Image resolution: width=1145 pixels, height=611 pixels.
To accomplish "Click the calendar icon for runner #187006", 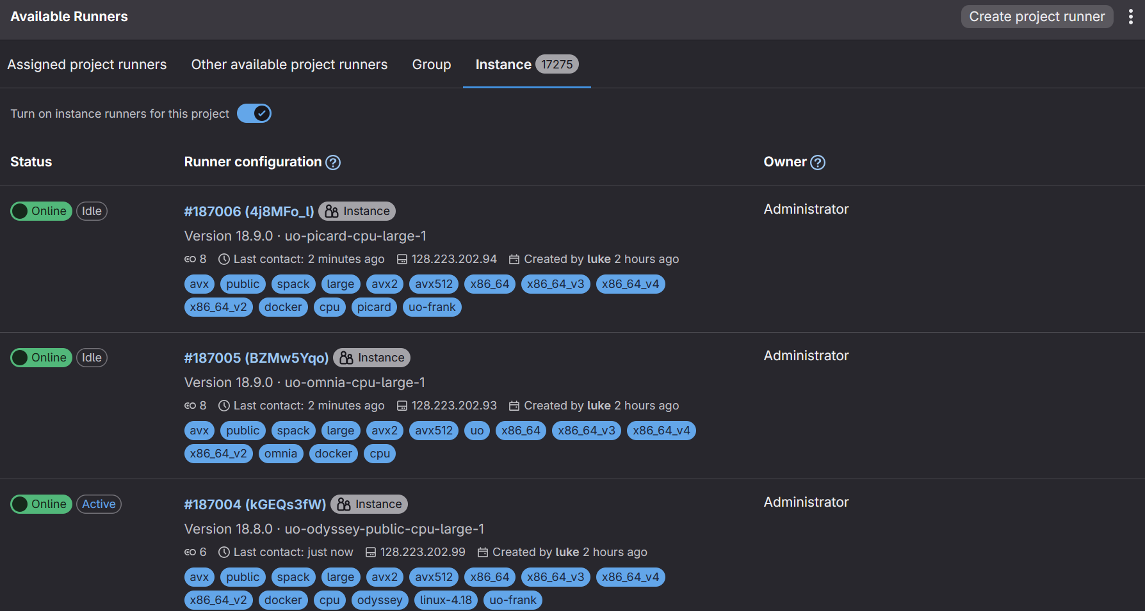I will point(514,259).
